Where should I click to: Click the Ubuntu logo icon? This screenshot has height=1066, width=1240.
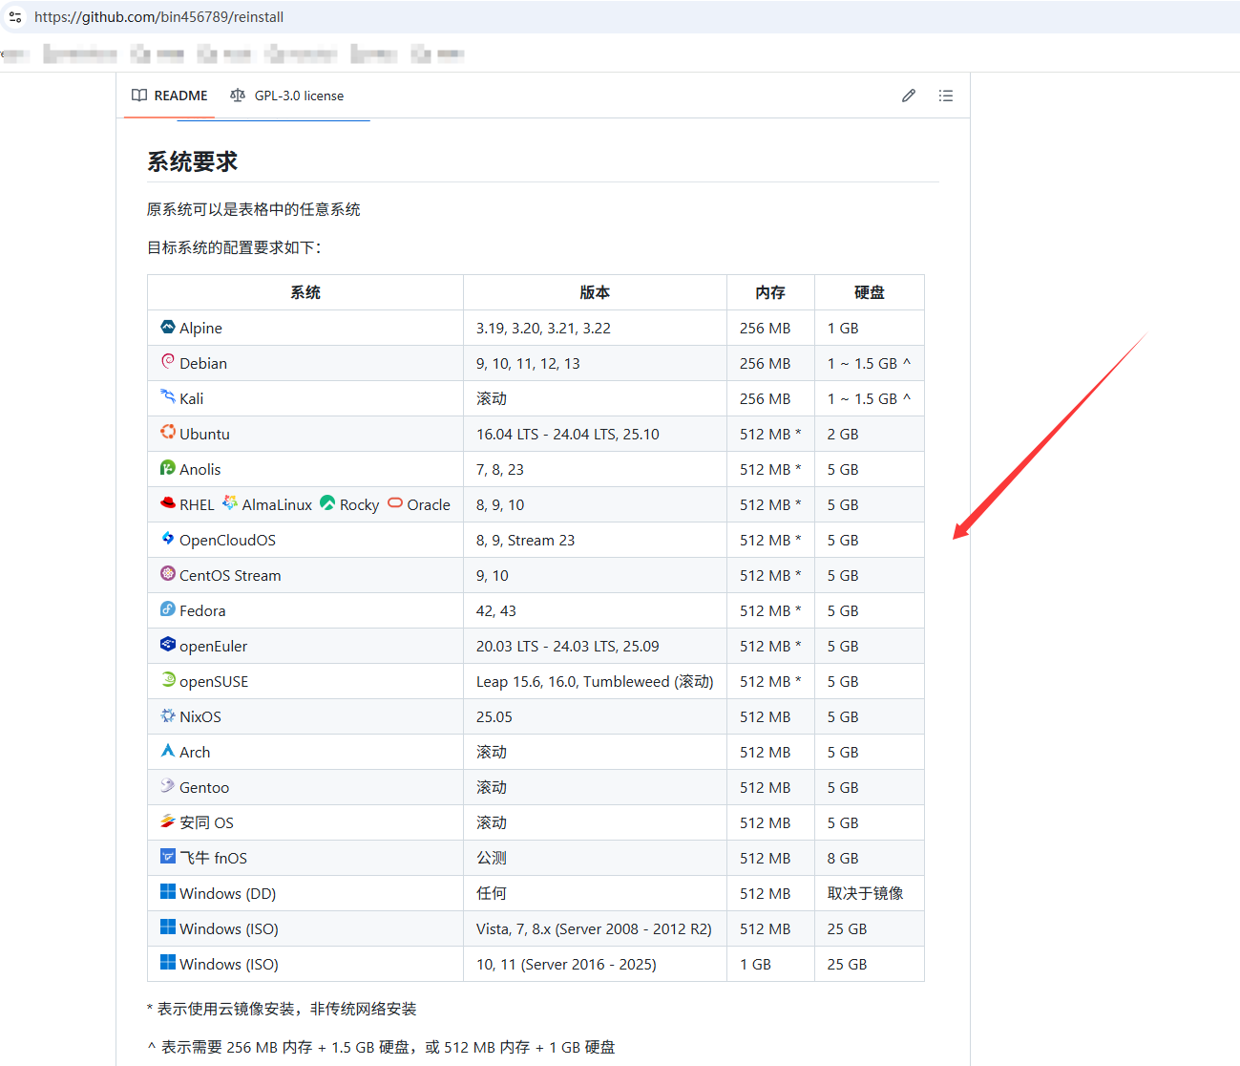click(x=168, y=432)
